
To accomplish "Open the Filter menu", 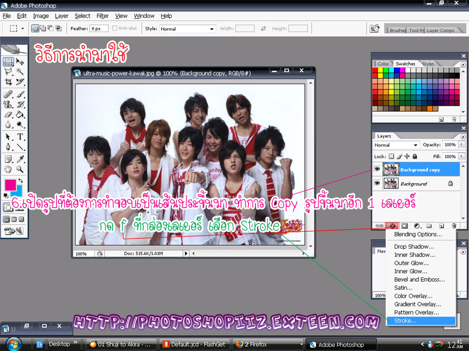I will click(x=102, y=16).
